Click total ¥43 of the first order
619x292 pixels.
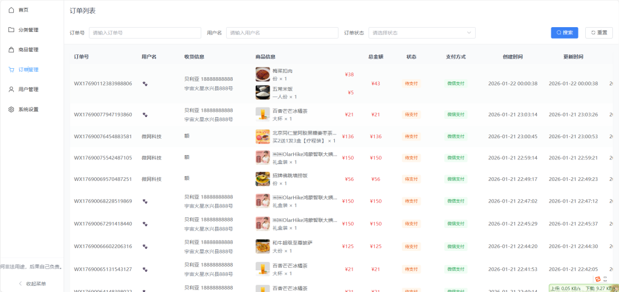coord(375,83)
